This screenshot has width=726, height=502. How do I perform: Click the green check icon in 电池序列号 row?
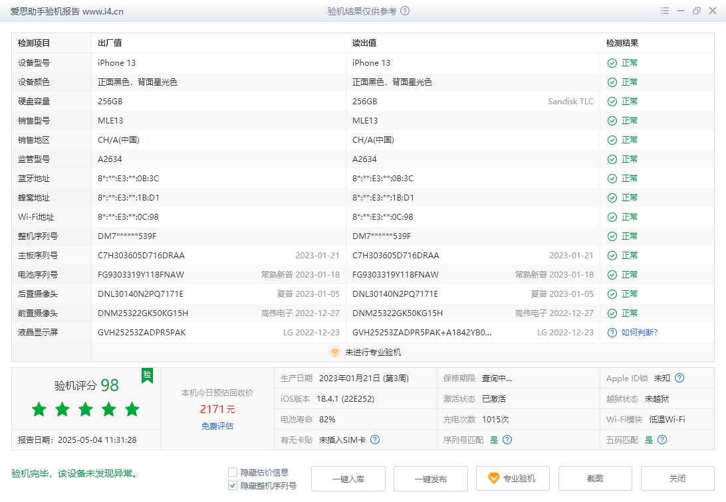pyautogui.click(x=612, y=275)
